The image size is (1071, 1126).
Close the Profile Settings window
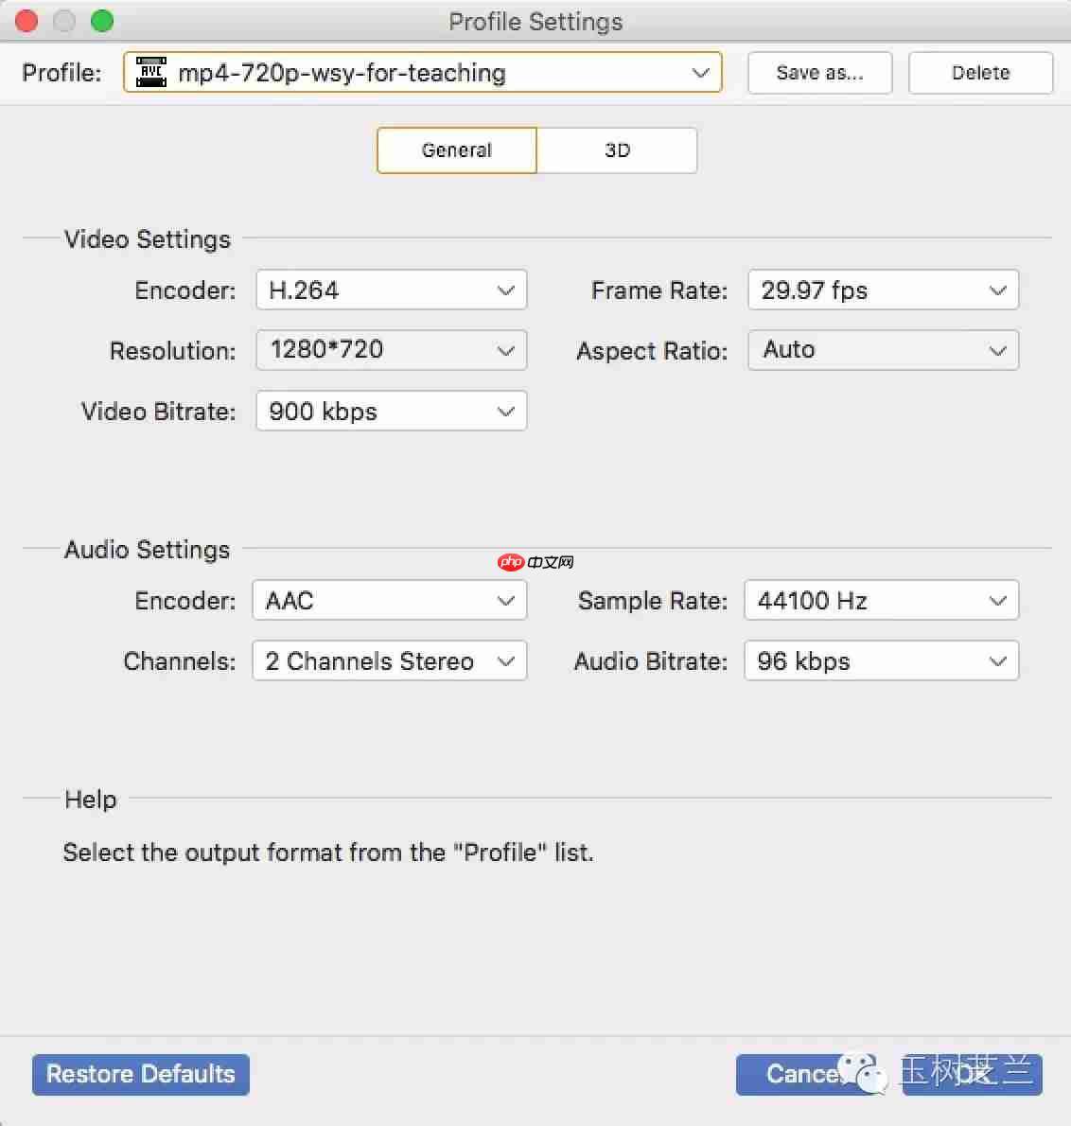[26, 21]
